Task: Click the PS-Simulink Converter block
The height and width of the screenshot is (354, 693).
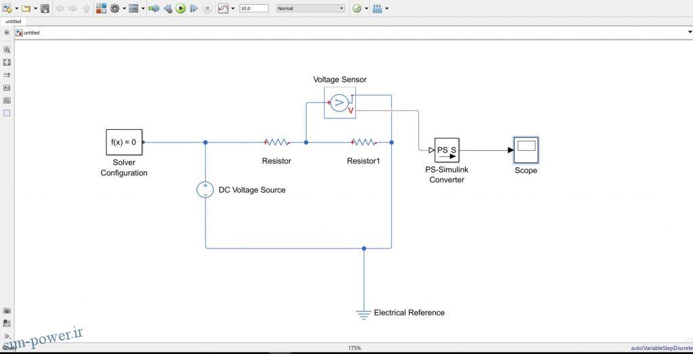Action: (x=447, y=150)
